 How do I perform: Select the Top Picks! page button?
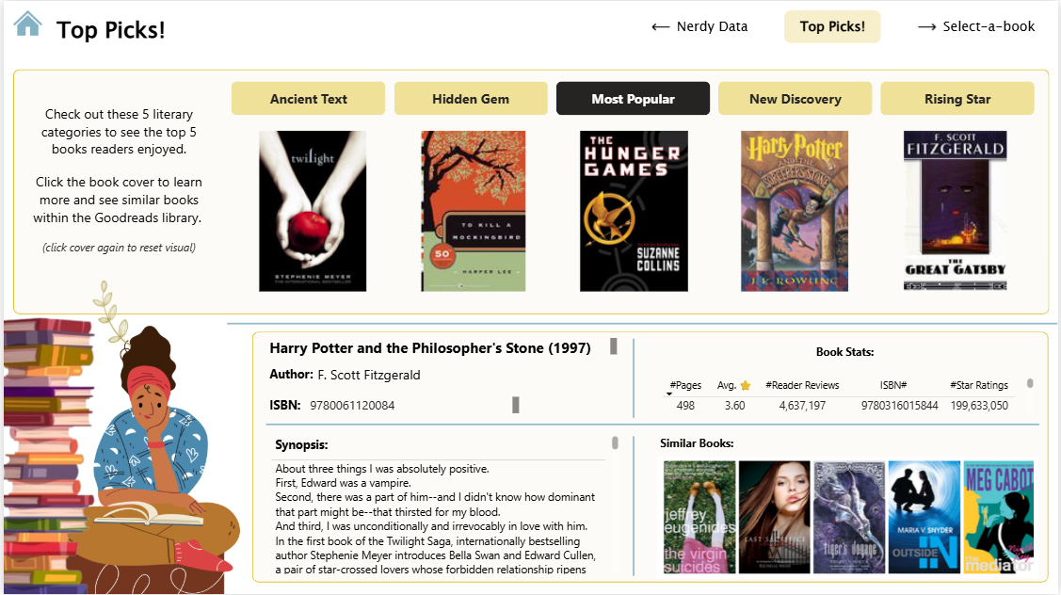point(831,26)
